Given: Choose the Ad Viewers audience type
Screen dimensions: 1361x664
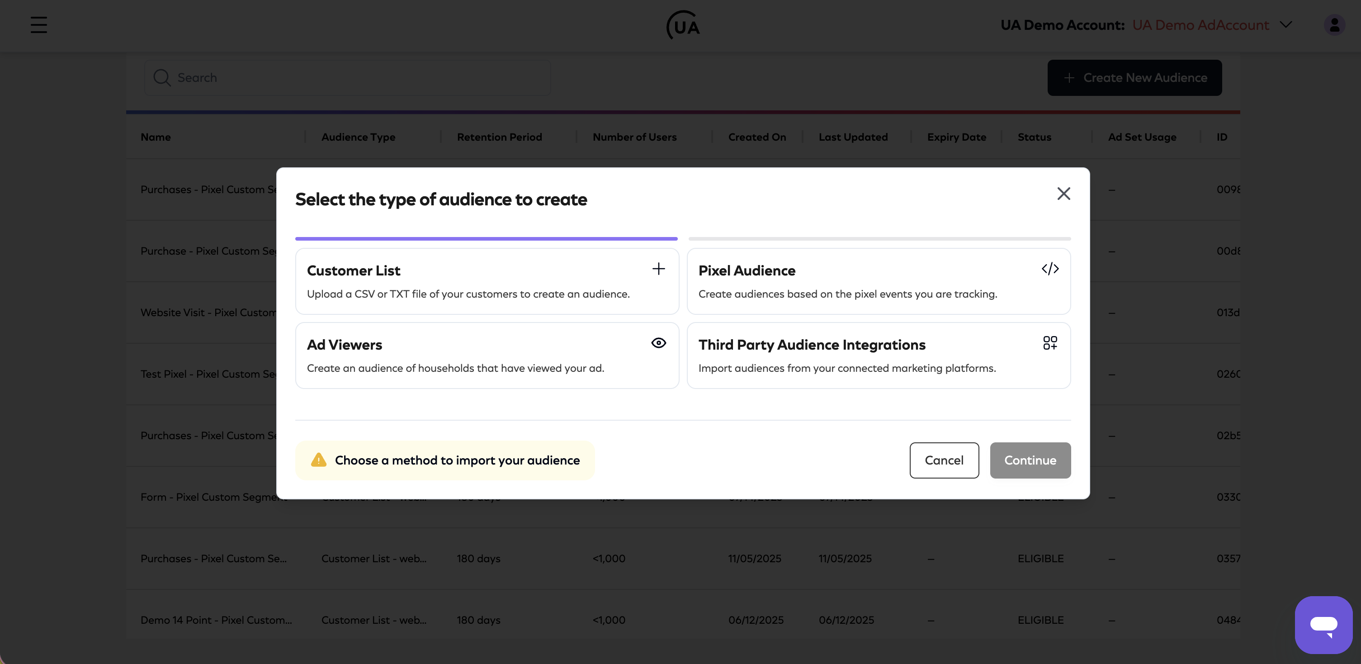Looking at the screenshot, I should click(487, 355).
